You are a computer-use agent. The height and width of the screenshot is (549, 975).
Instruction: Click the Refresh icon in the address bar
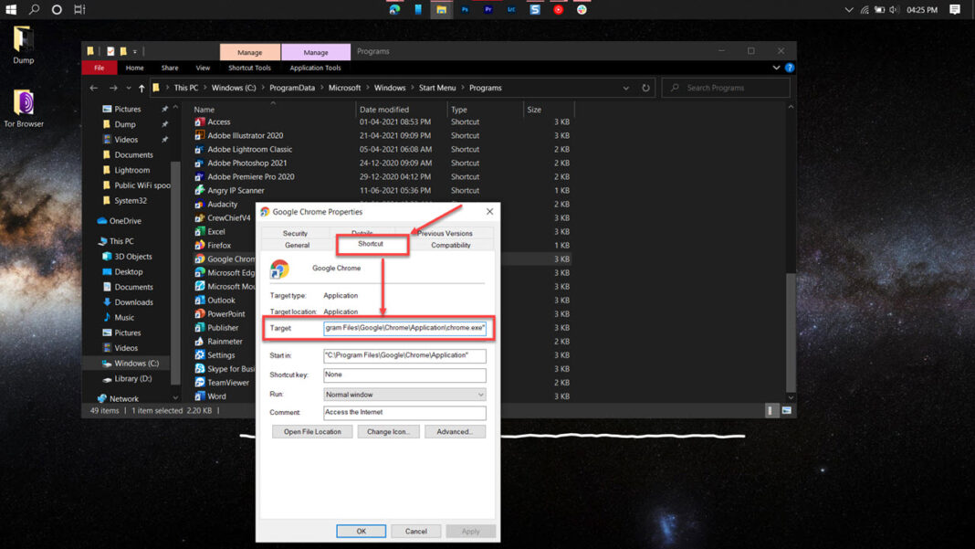[x=646, y=87]
